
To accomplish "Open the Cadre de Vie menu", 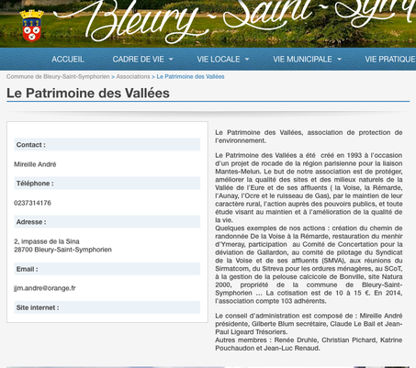I will click(139, 59).
